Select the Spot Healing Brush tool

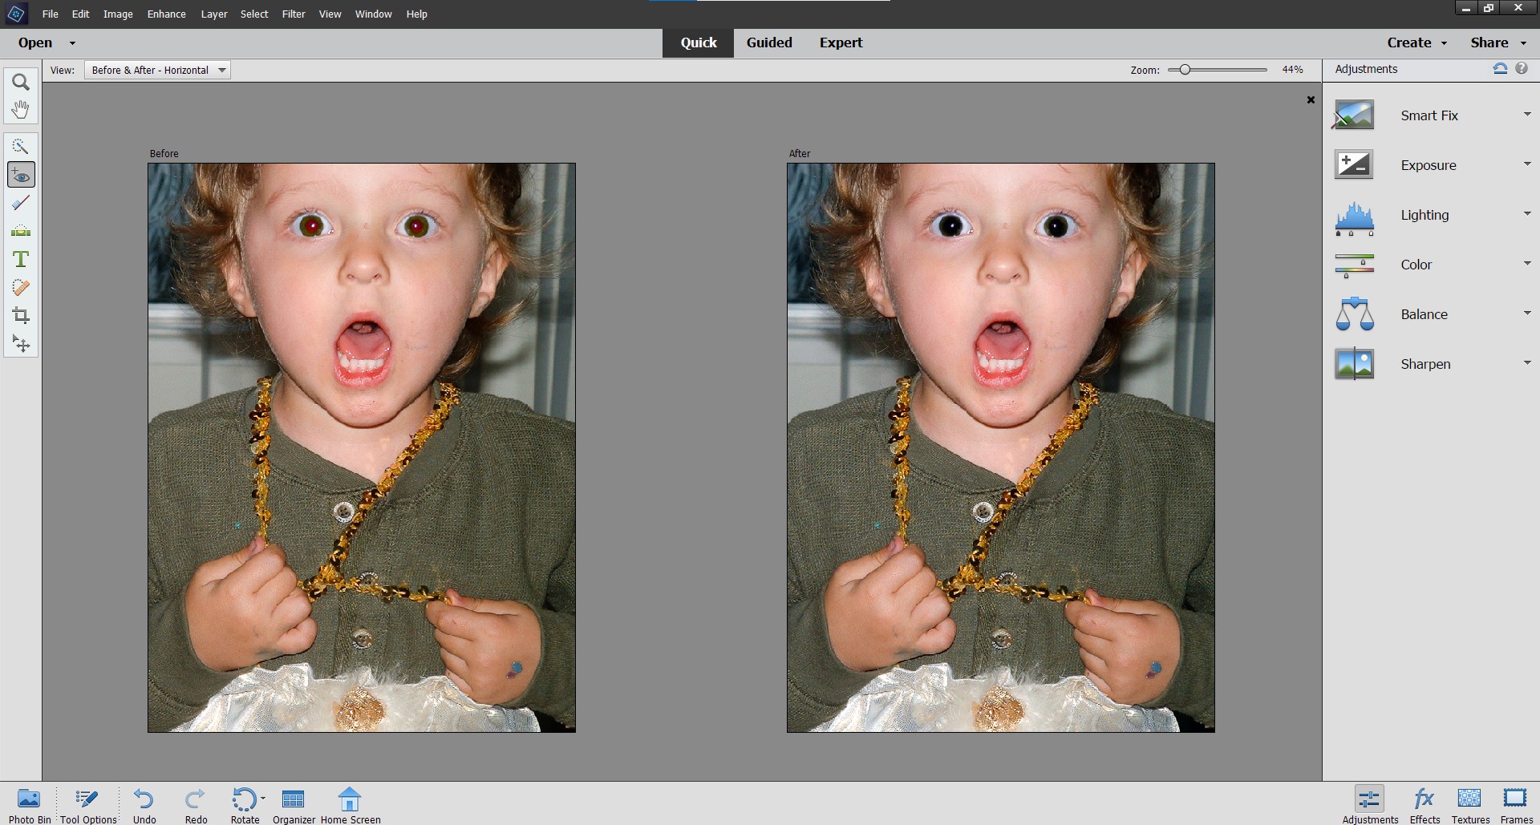pyautogui.click(x=20, y=287)
